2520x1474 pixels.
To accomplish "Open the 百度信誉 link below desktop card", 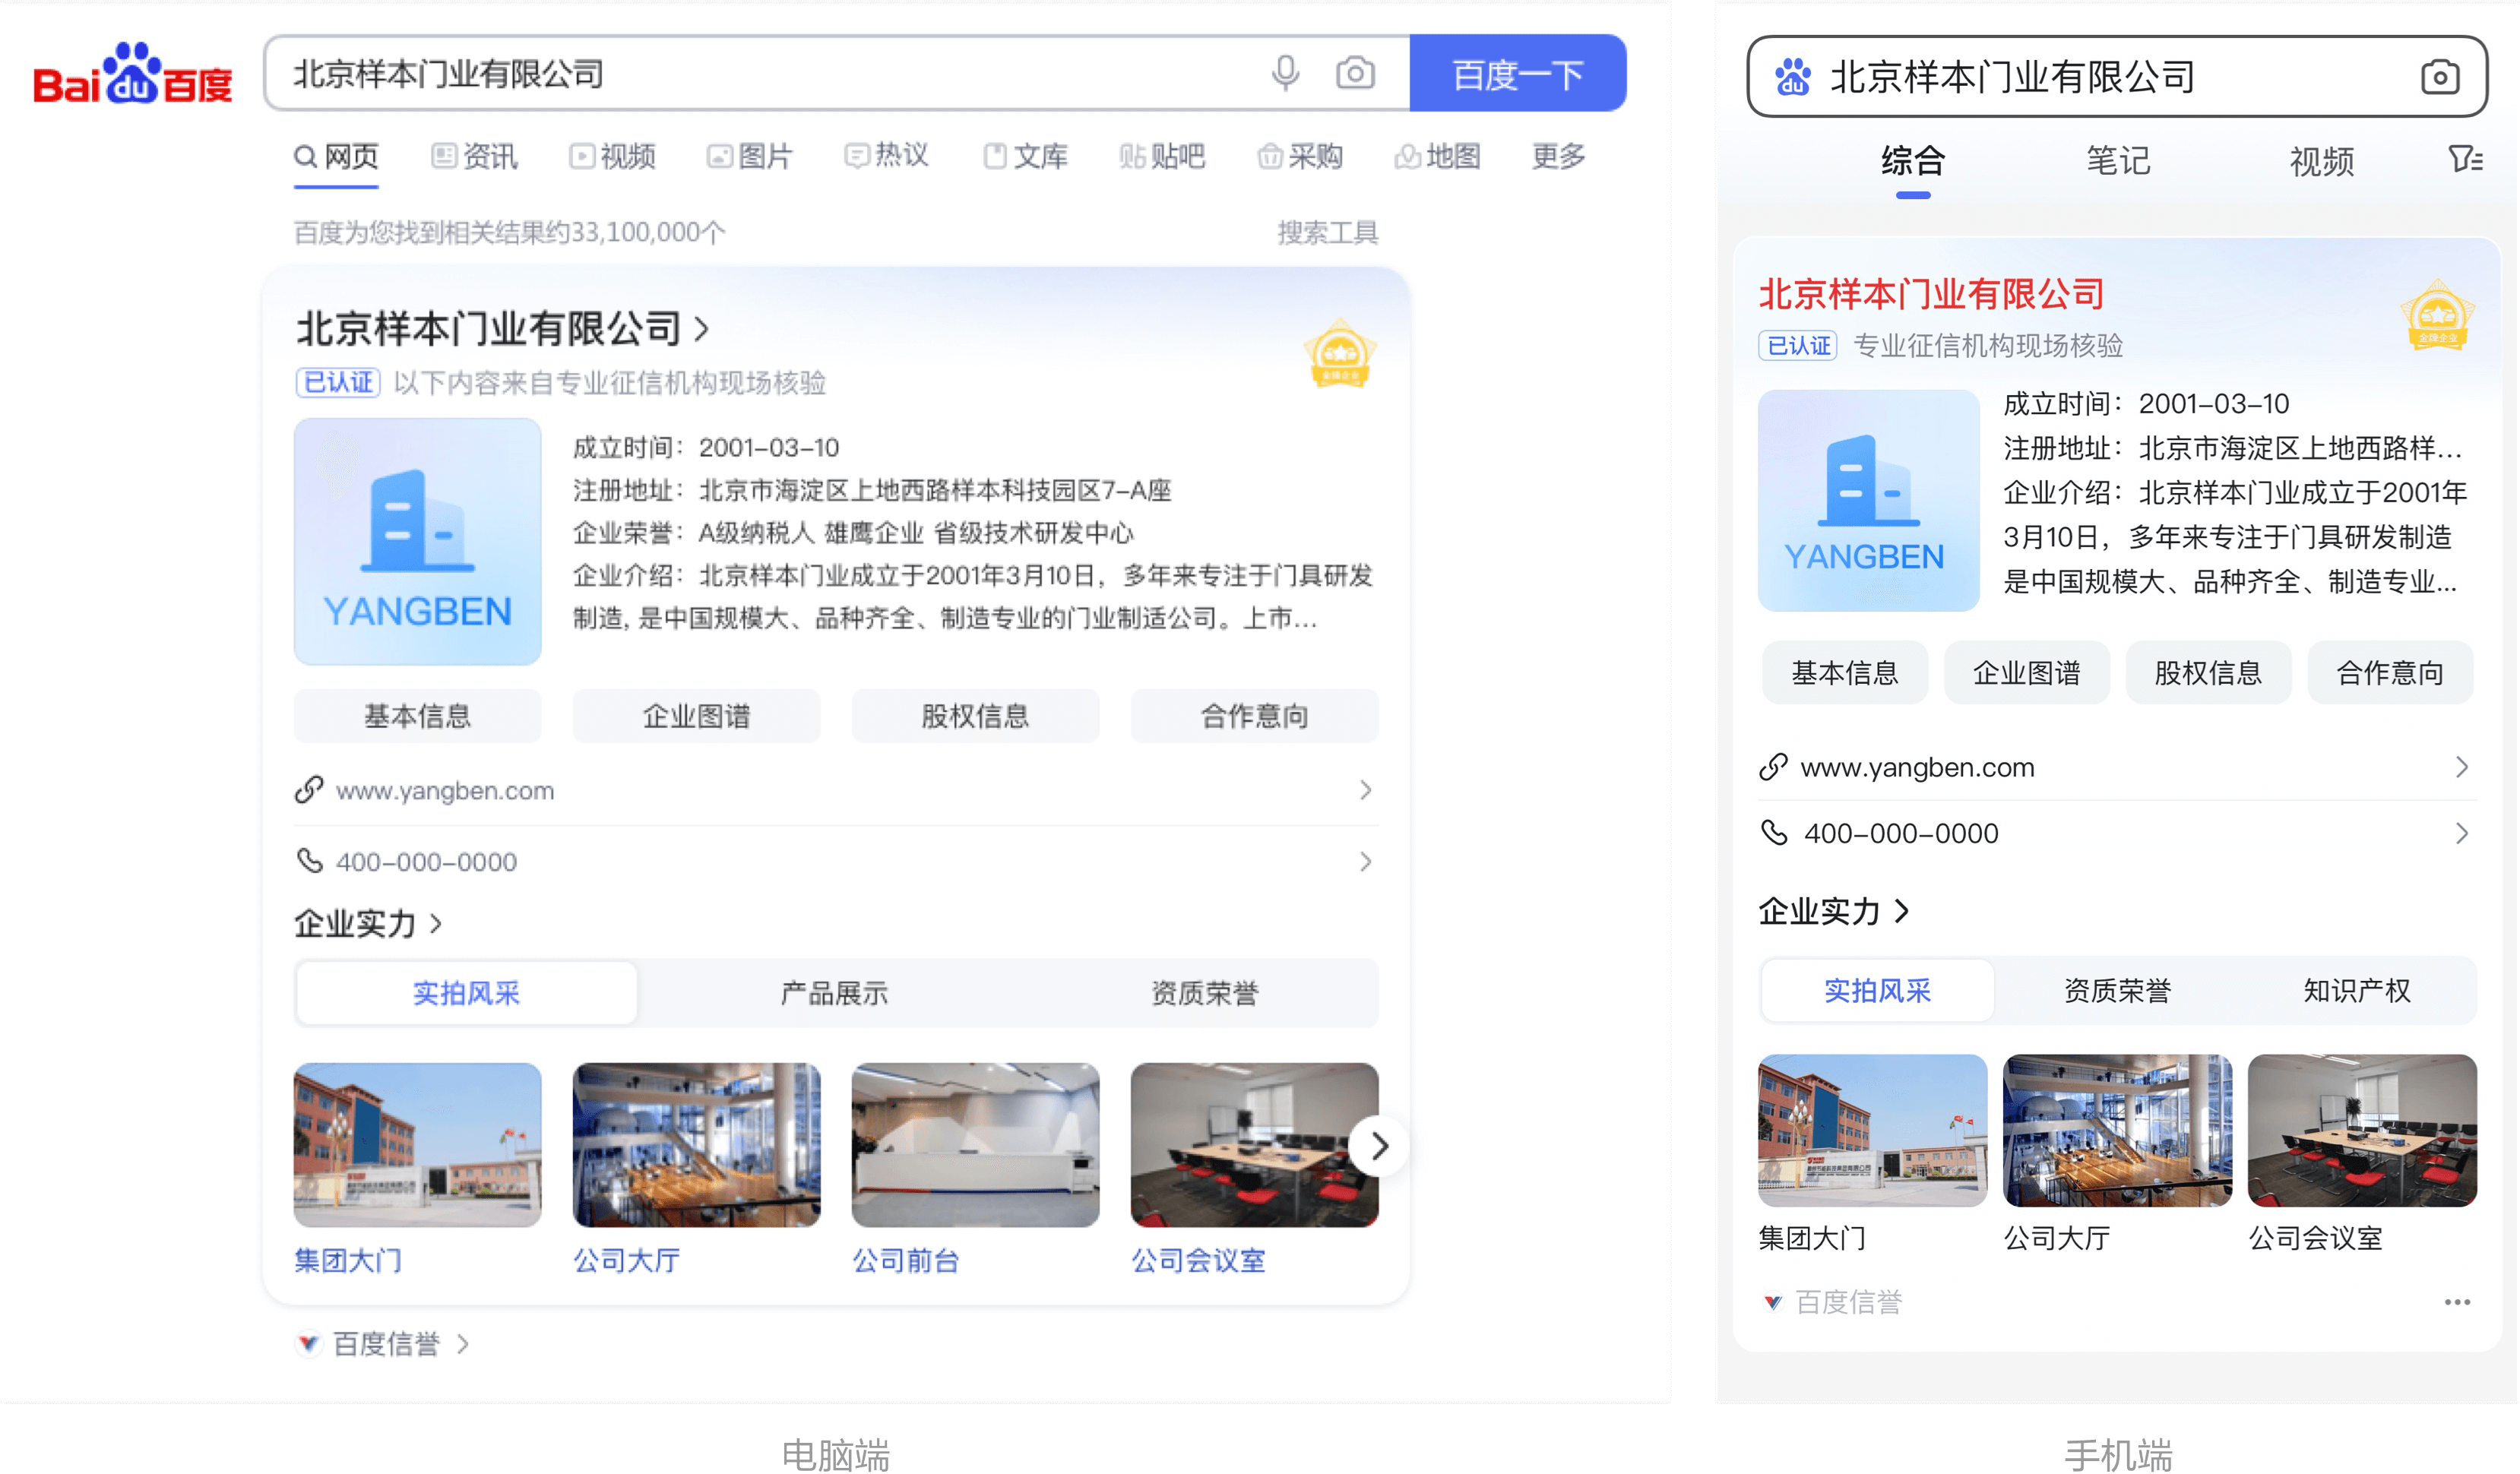I will click(x=385, y=1344).
